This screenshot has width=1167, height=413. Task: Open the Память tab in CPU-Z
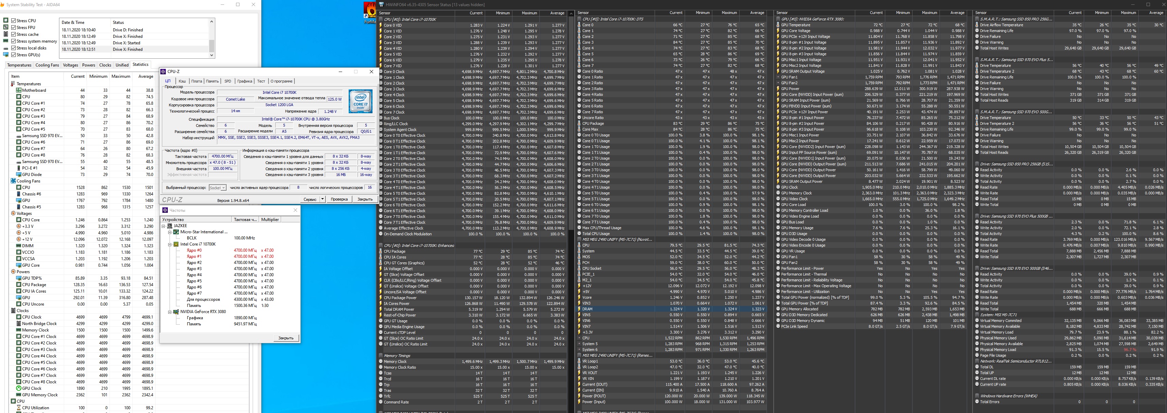point(212,82)
